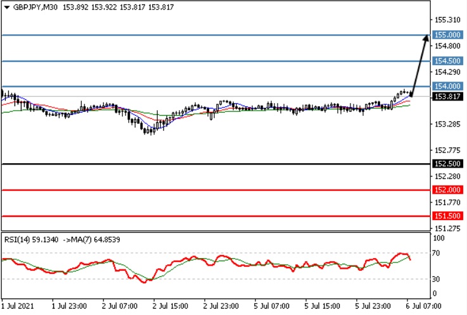Select the 1 Jul 2021 time label
This screenshot has height=315, width=467.
18,306
